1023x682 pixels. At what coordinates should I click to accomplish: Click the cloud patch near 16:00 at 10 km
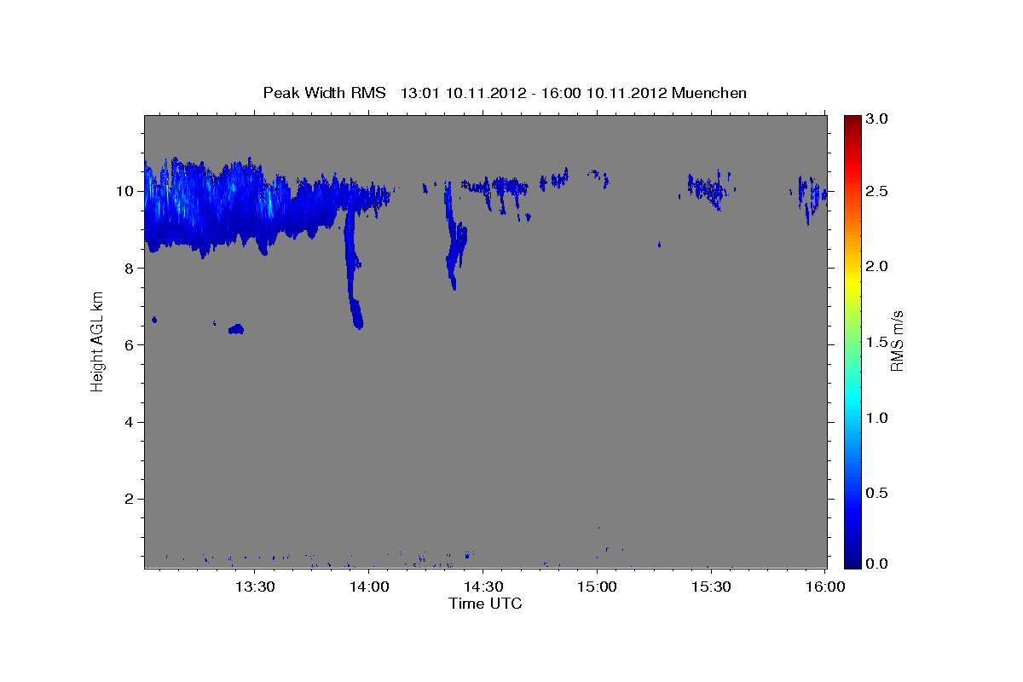click(812, 198)
